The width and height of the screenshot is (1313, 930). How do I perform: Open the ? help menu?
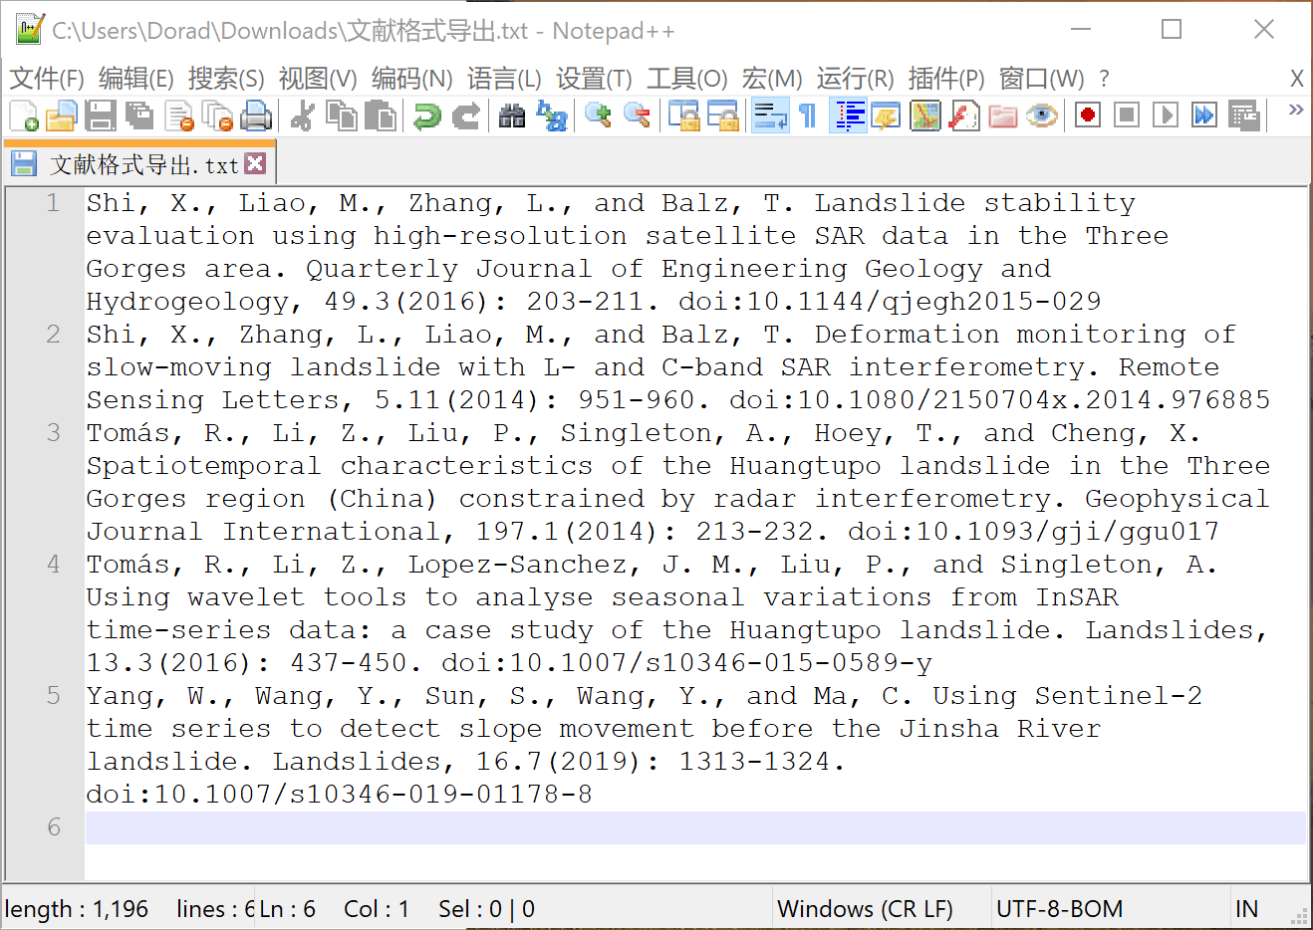(1104, 79)
